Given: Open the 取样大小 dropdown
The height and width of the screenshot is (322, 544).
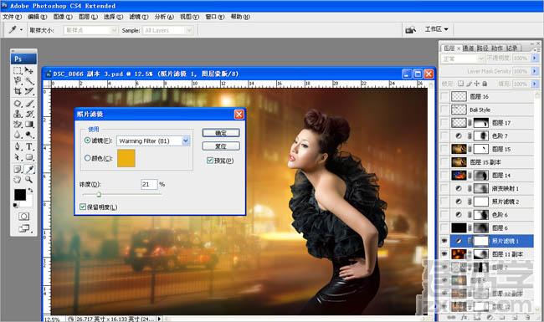Looking at the screenshot, I should click(90, 30).
